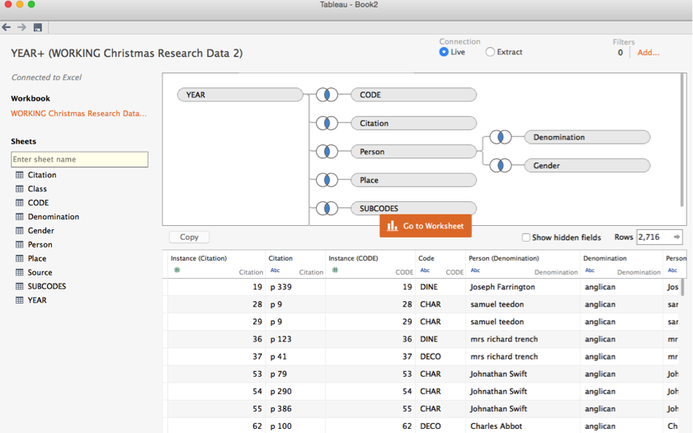Click the Denomination sheet table icon
Screen dimensions: 693x433
click(20, 216)
